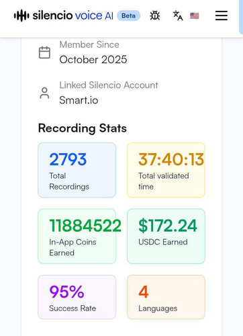Click the Linked Silencio Account label

(x=109, y=85)
